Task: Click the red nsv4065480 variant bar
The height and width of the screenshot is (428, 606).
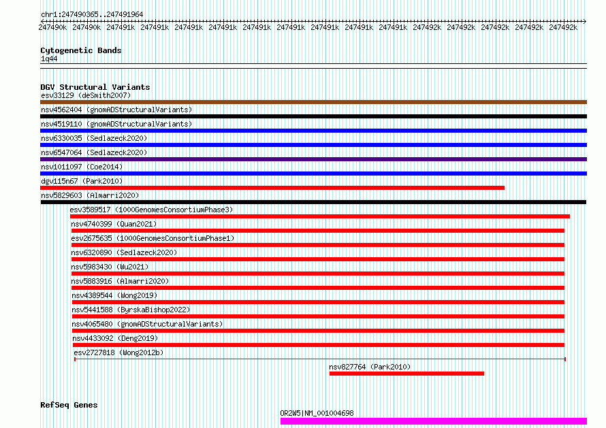Action: 318,331
